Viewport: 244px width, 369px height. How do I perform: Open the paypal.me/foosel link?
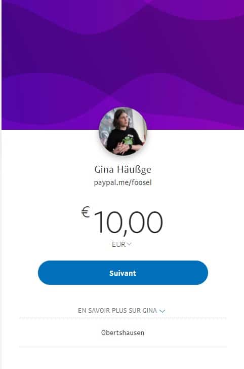click(x=123, y=182)
